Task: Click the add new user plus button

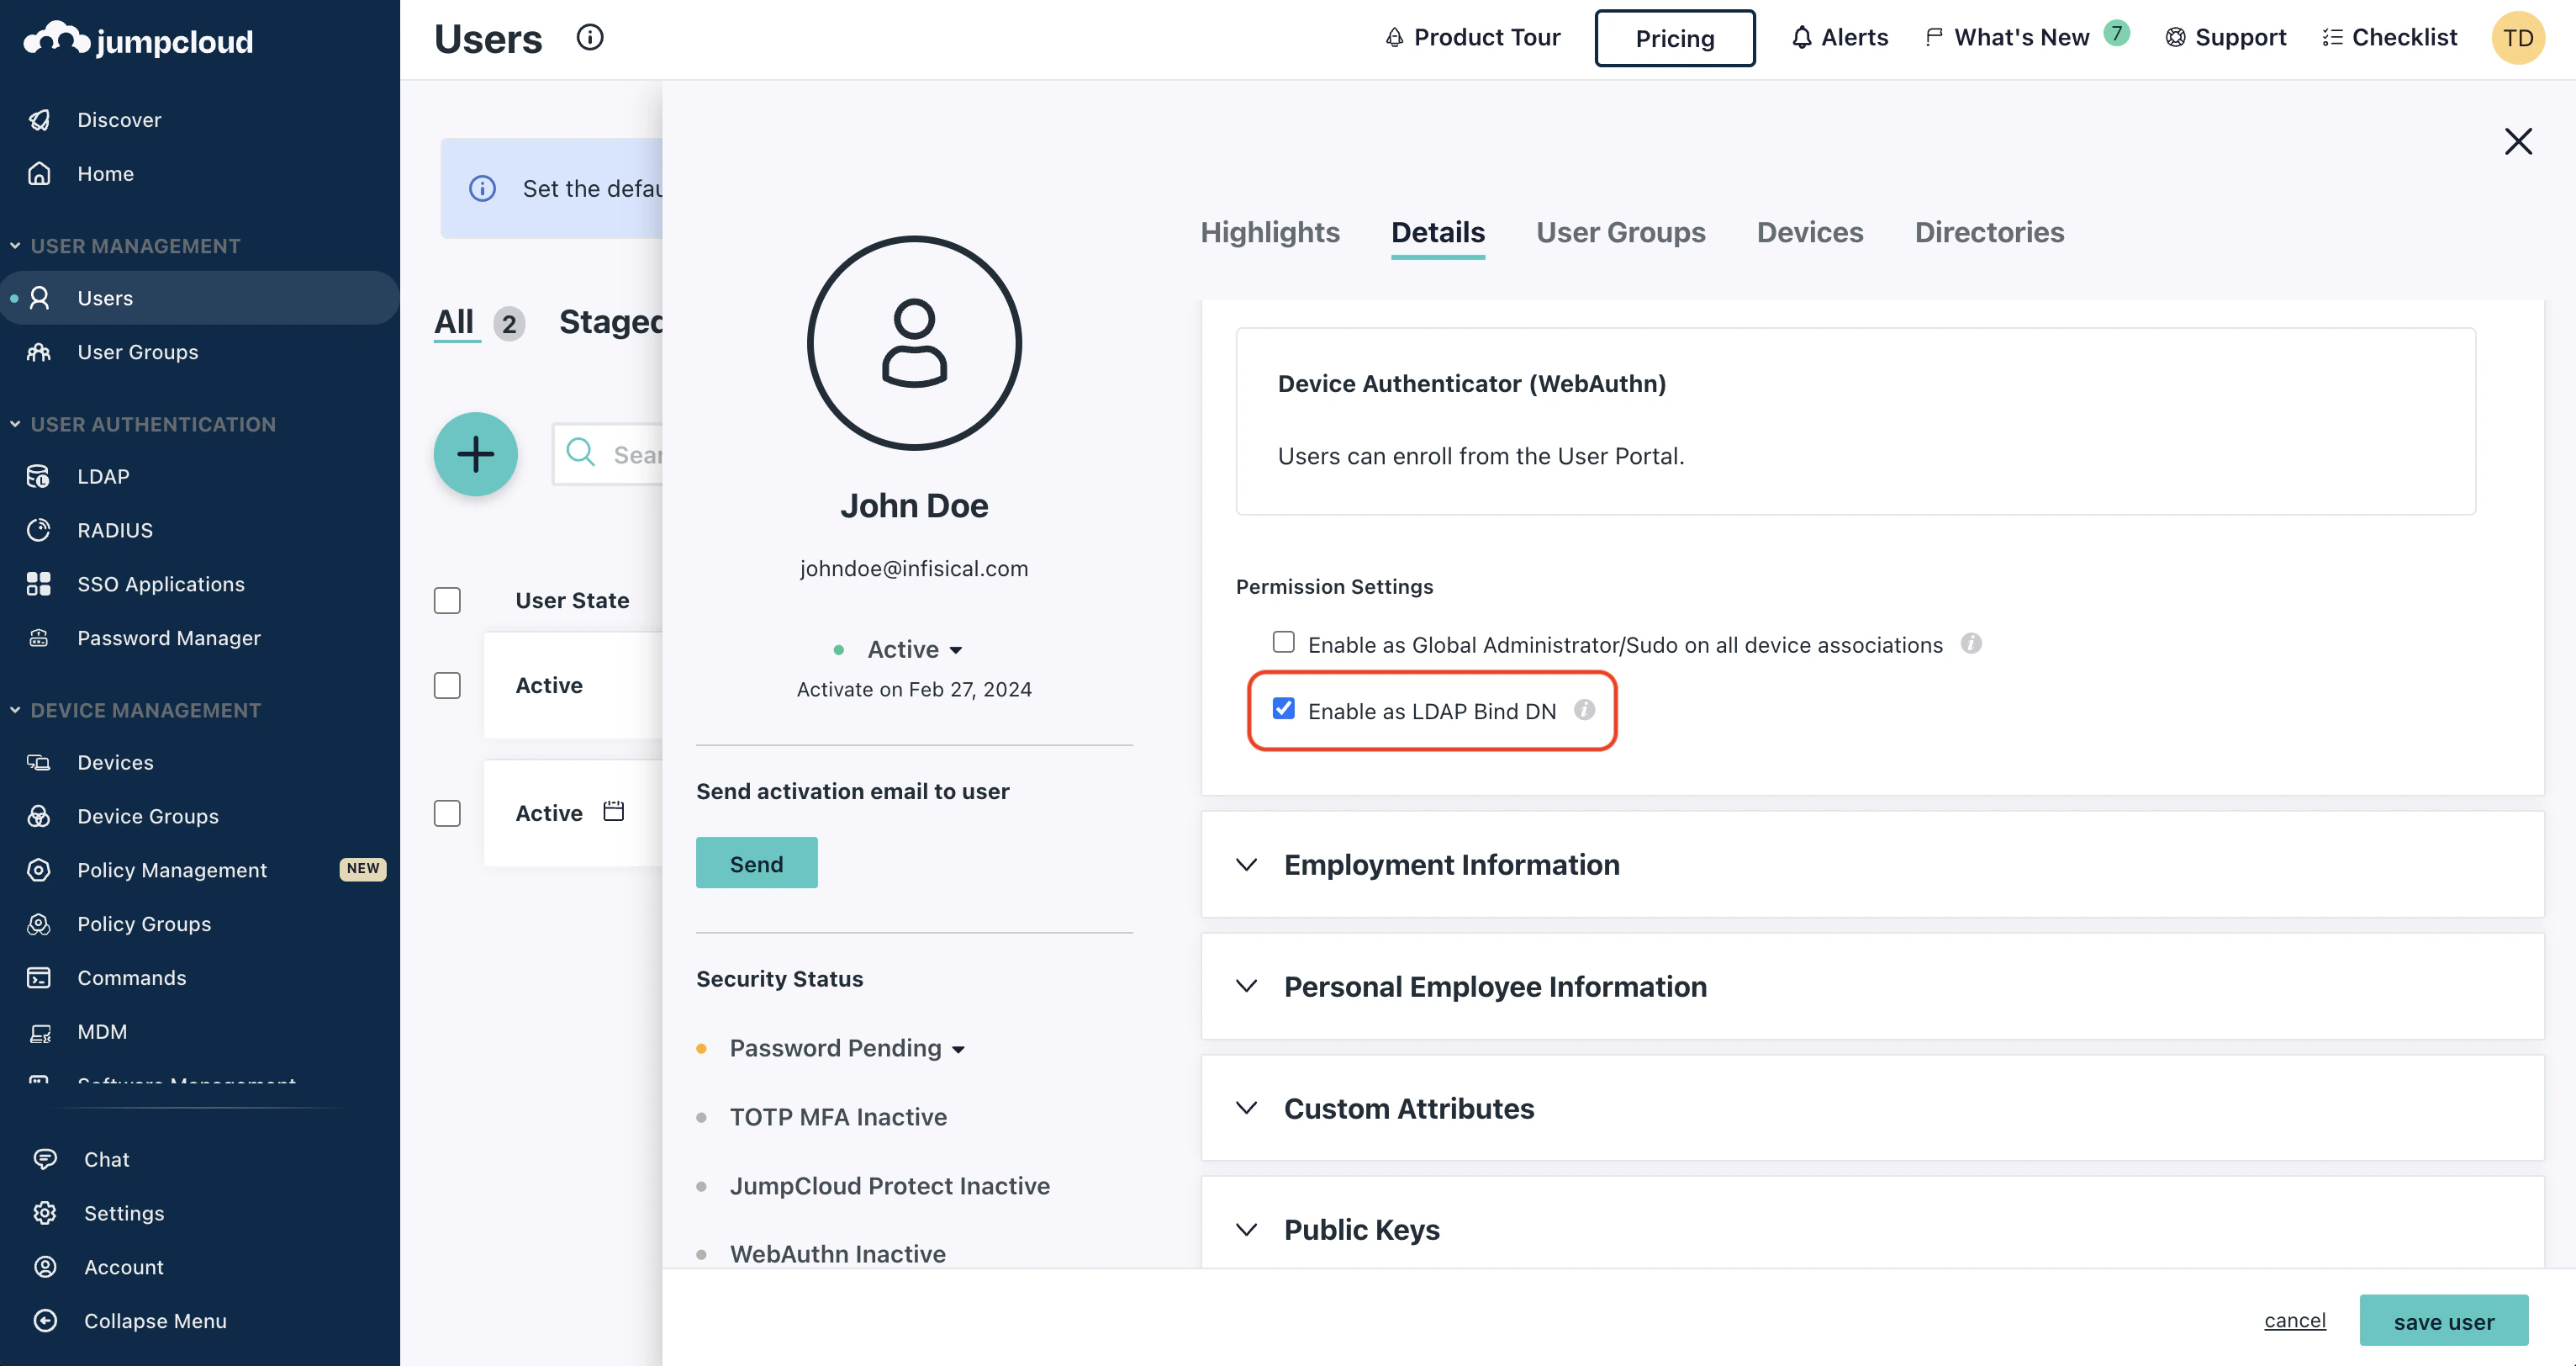Action: click(476, 454)
